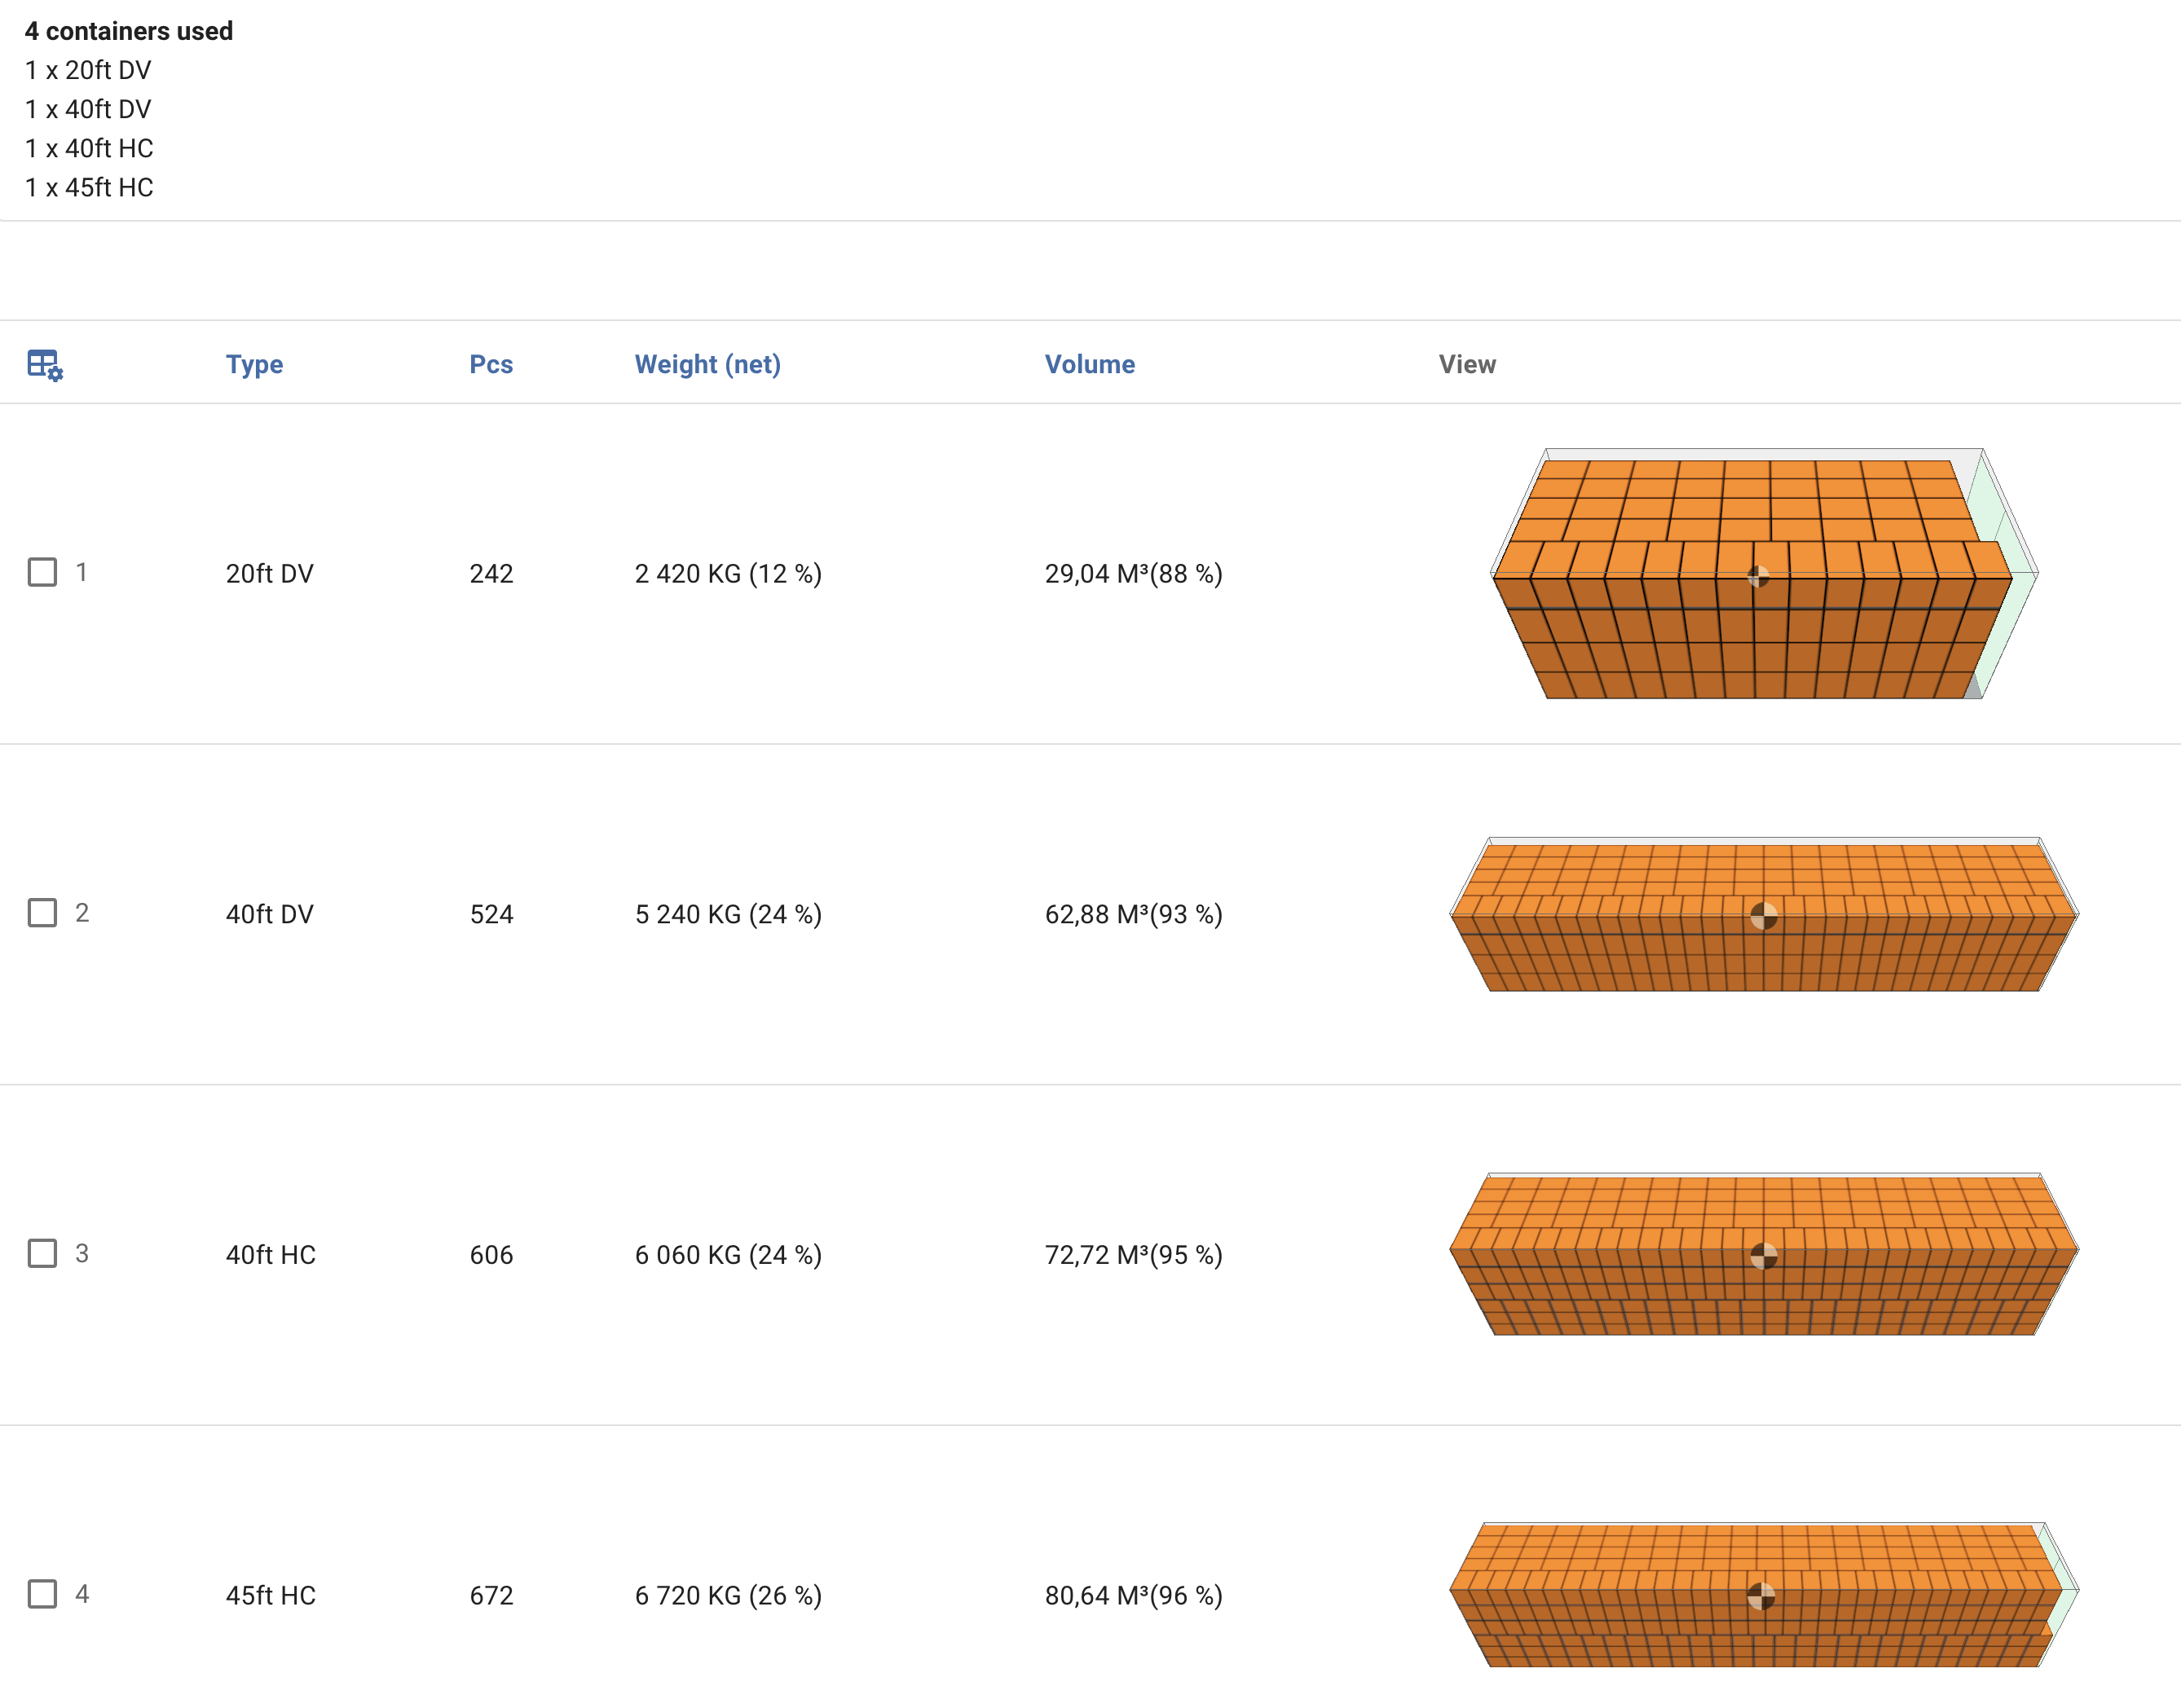Click center-of-gravity marker in 40ft DV view
Image resolution: width=2181 pixels, height=1708 pixels.
pyautogui.click(x=1764, y=916)
